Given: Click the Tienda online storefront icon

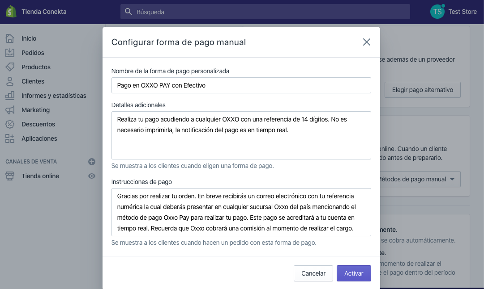Looking at the screenshot, I should (10, 176).
